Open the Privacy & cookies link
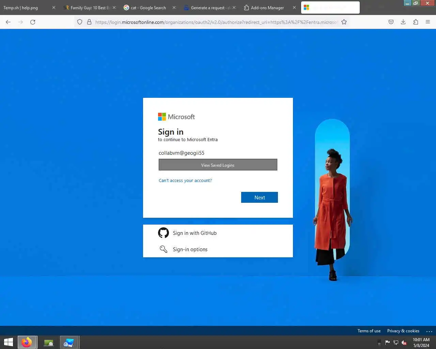This screenshot has height=349, width=436. (403, 331)
